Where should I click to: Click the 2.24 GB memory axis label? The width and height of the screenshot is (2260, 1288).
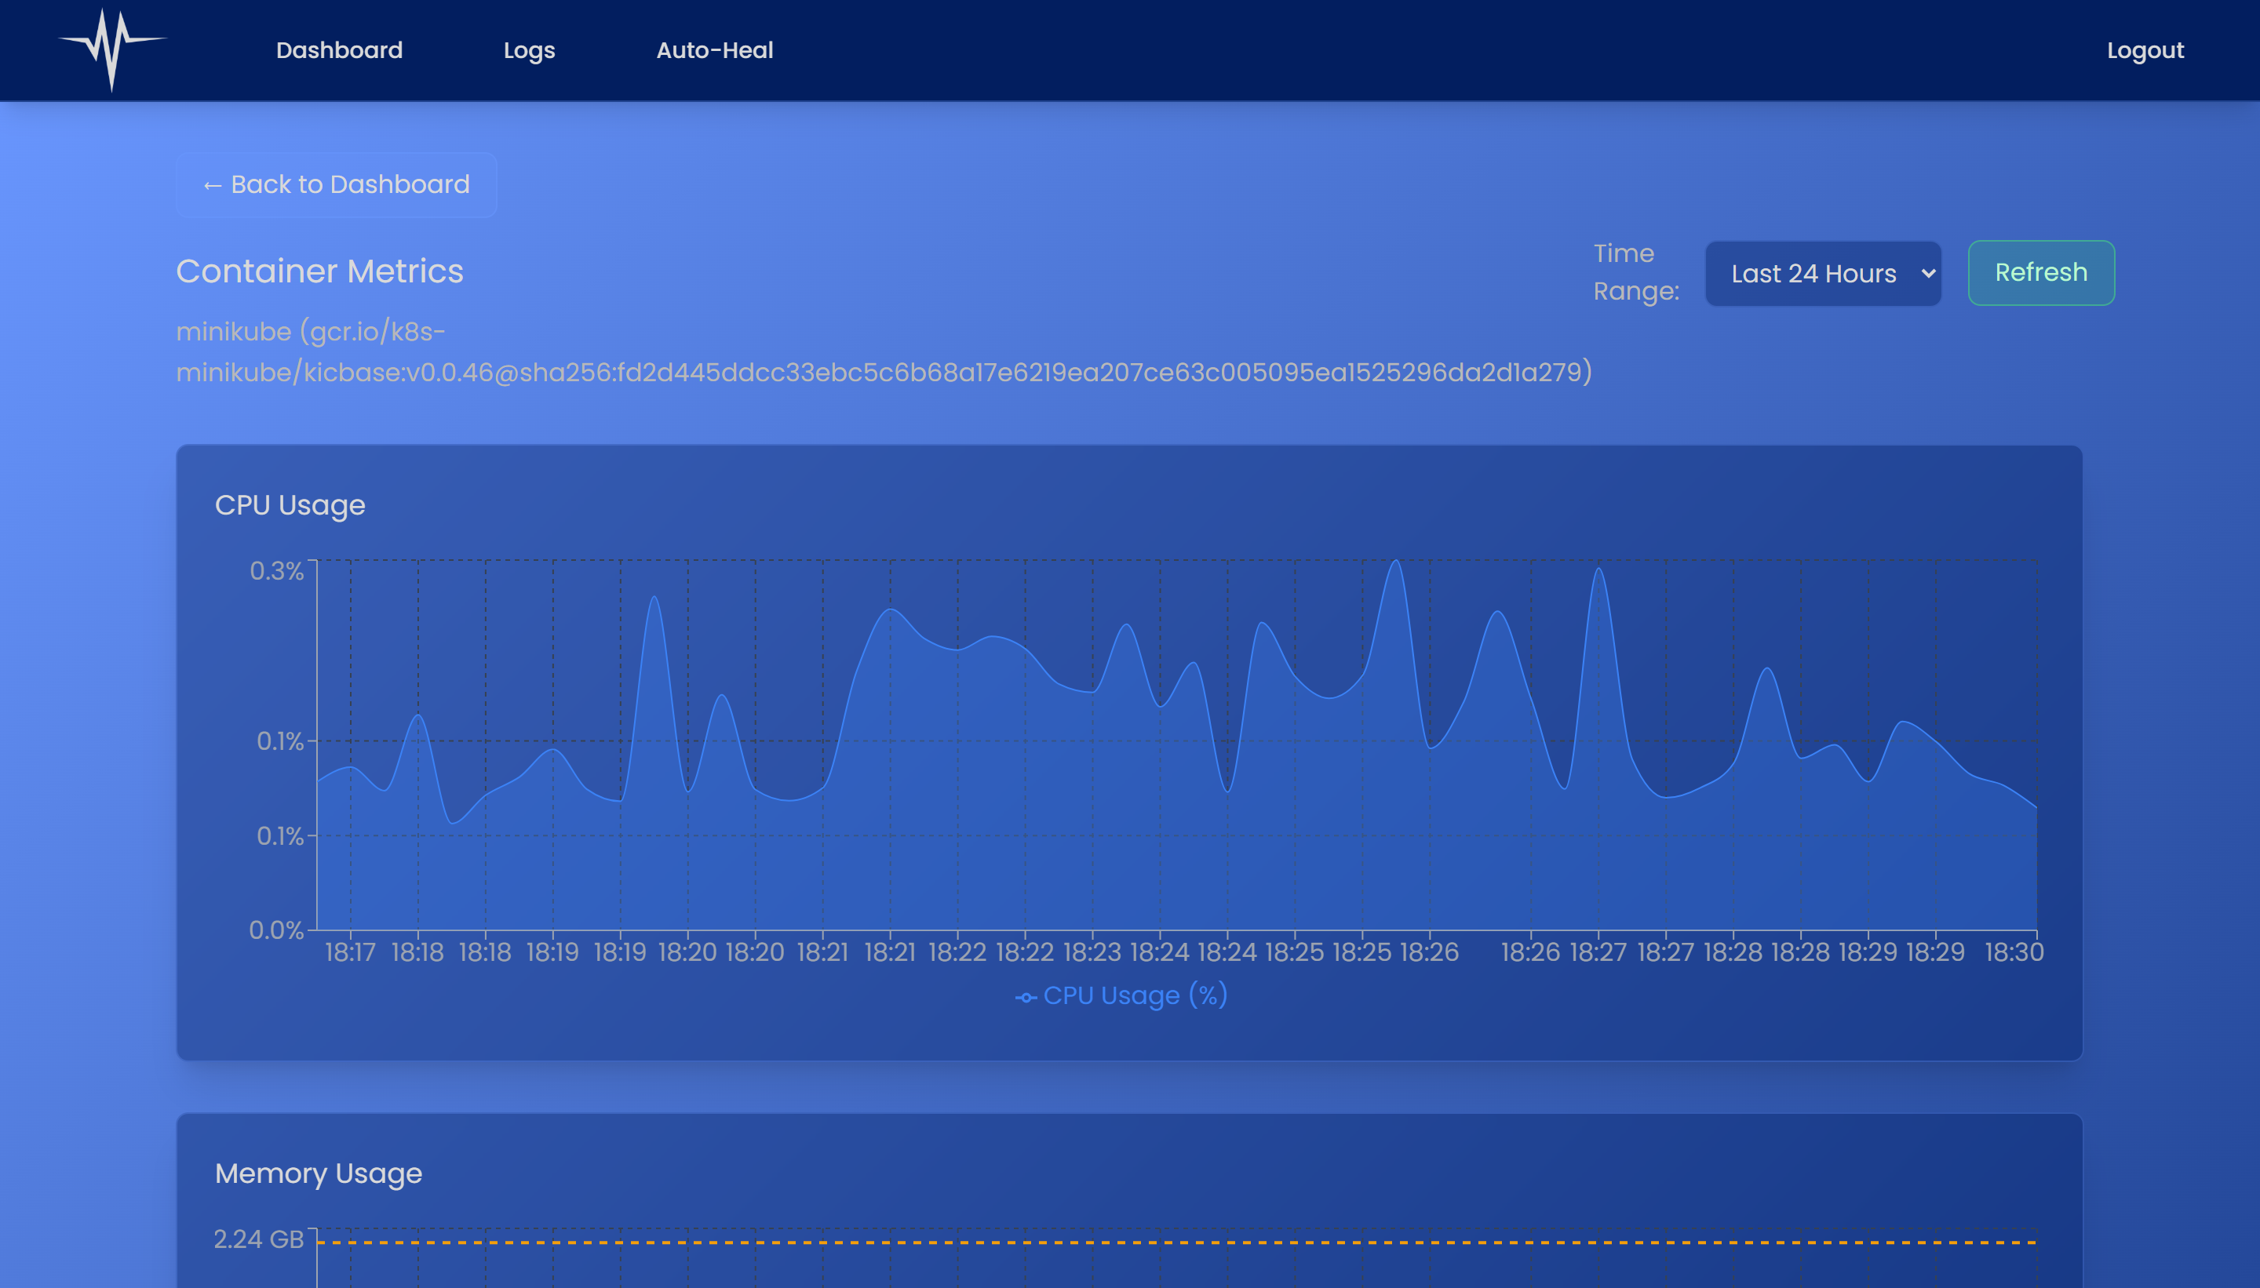pos(258,1239)
